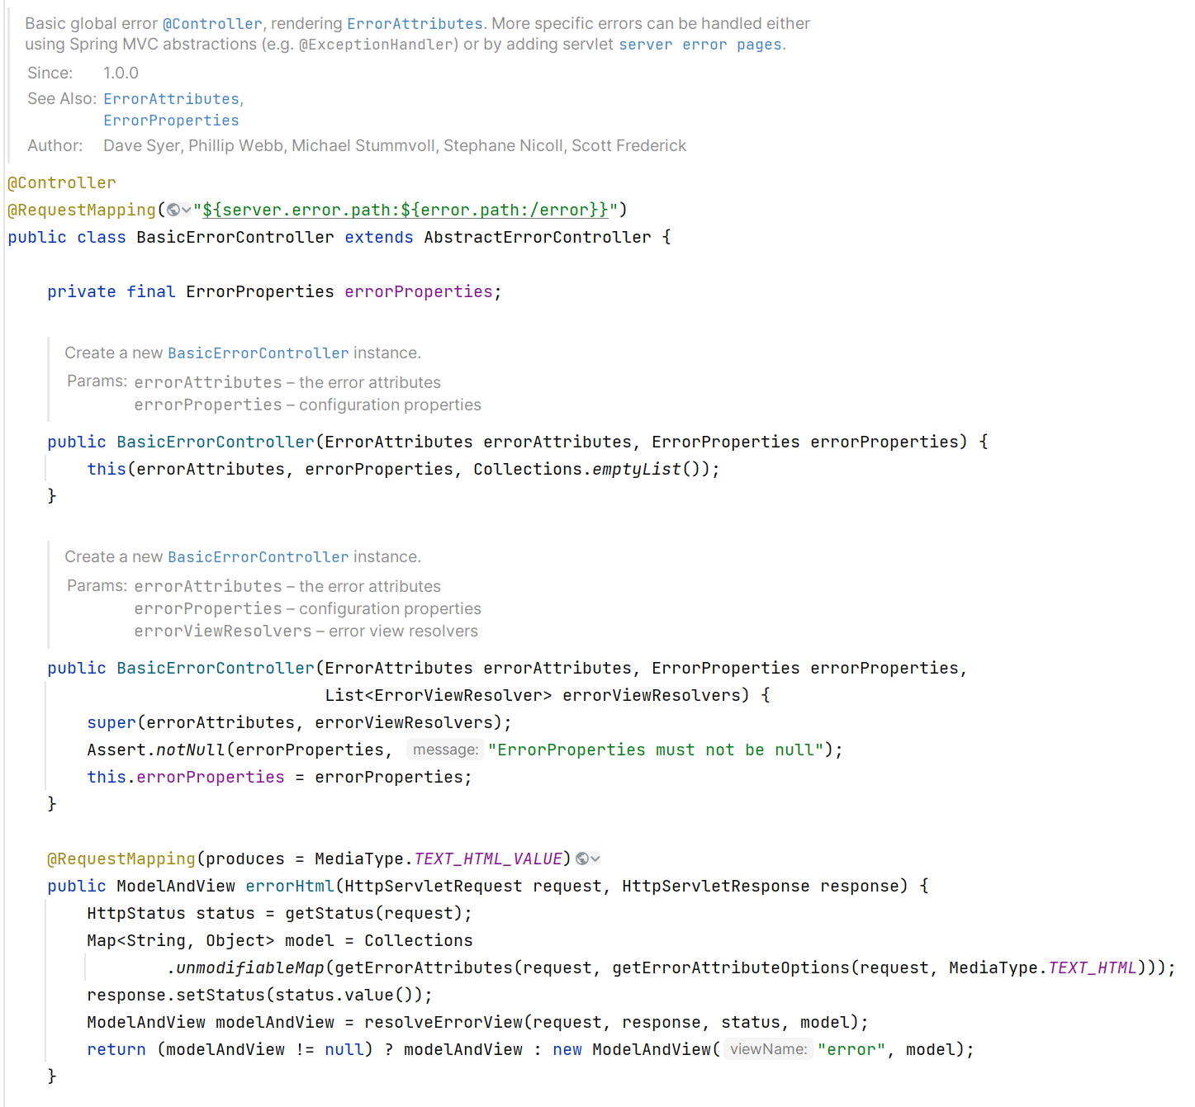Click the globe URL icon beside the class-level @RequestMapping
Screen dimensions: 1195x1107
[x=173, y=210]
